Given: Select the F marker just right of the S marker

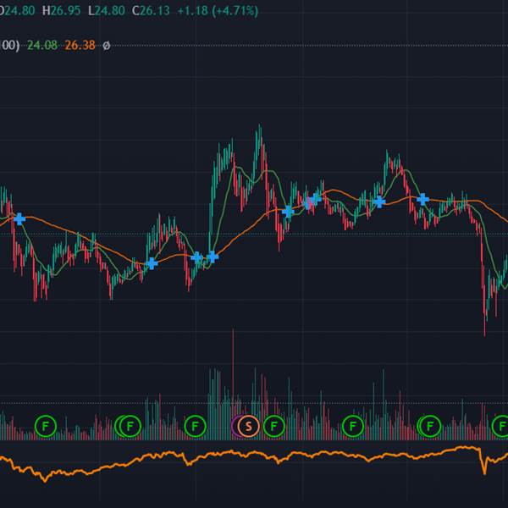Looking at the screenshot, I should pyautogui.click(x=274, y=426).
